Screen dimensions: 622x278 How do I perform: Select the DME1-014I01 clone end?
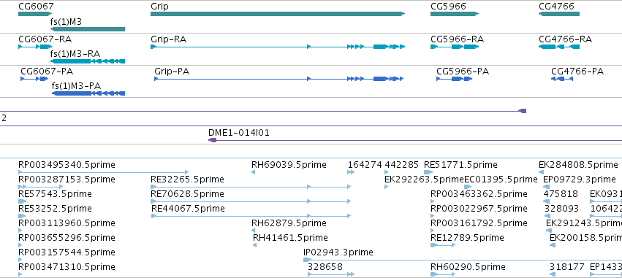pyautogui.click(x=213, y=140)
